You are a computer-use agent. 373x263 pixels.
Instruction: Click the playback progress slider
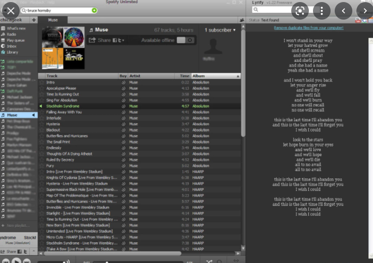(x=138, y=262)
